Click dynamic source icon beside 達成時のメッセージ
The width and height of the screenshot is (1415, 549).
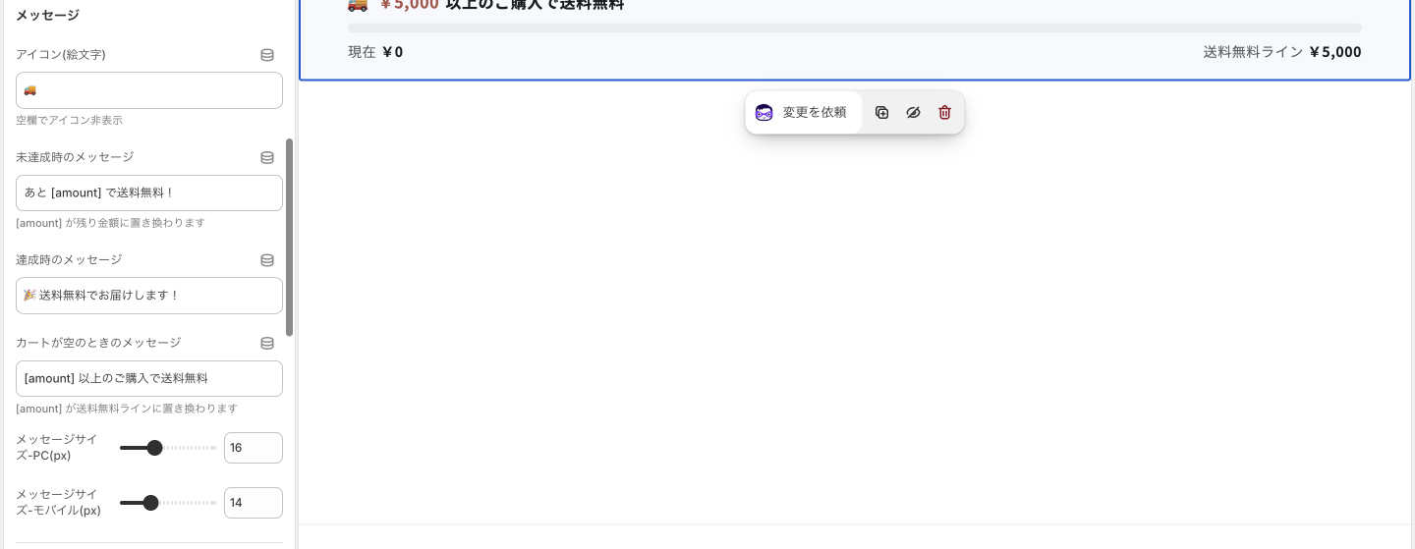coord(266,260)
